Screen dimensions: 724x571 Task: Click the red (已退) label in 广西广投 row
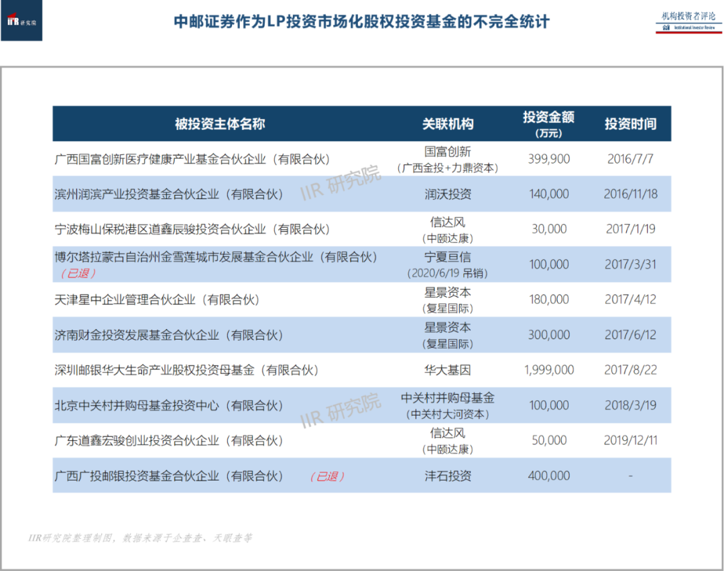click(x=327, y=477)
